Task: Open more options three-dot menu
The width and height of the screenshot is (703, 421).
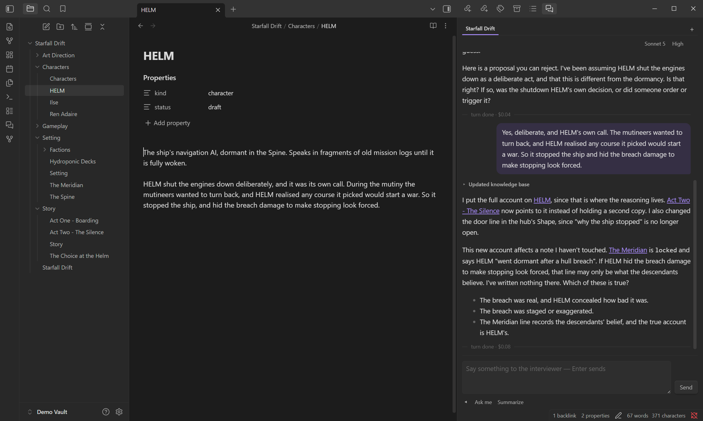Action: (x=445, y=26)
